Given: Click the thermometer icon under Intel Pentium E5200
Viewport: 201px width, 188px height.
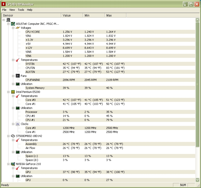Looking at the screenshot, I should pos(18,96).
